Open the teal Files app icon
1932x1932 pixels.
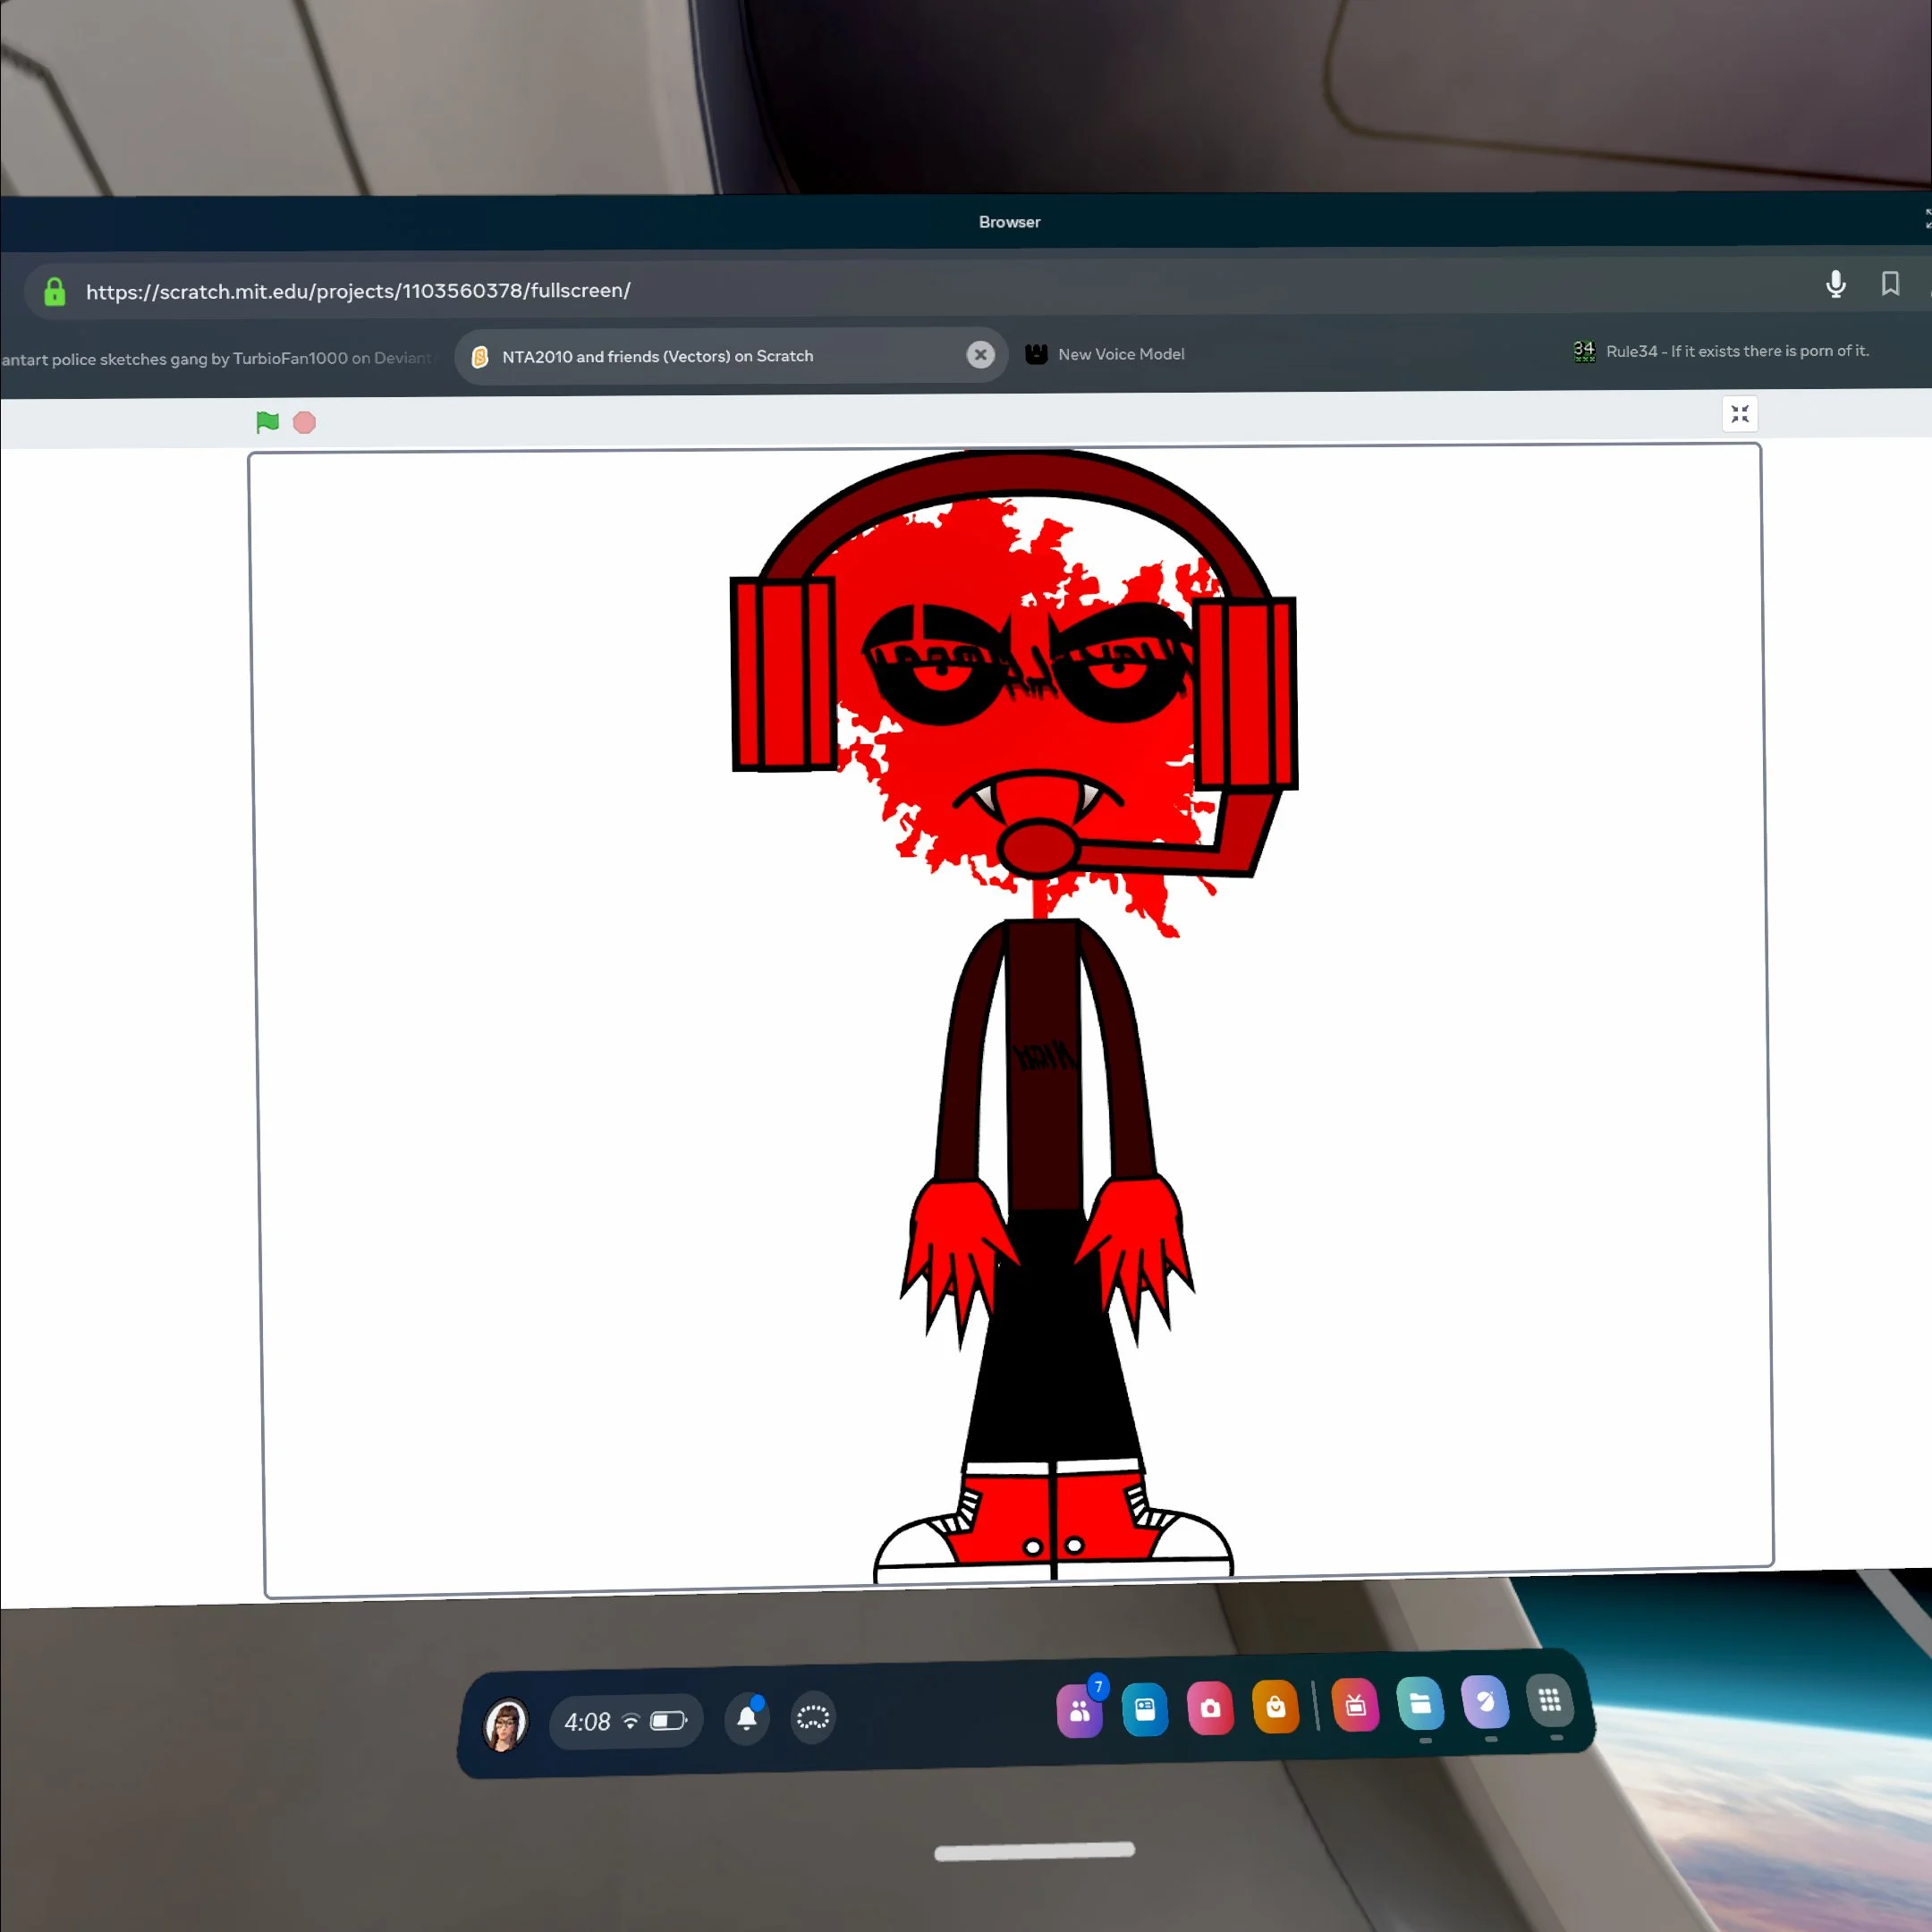pyautogui.click(x=1420, y=1703)
